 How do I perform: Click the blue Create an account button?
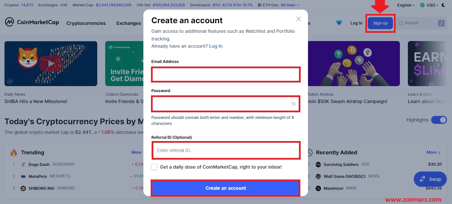(226, 188)
